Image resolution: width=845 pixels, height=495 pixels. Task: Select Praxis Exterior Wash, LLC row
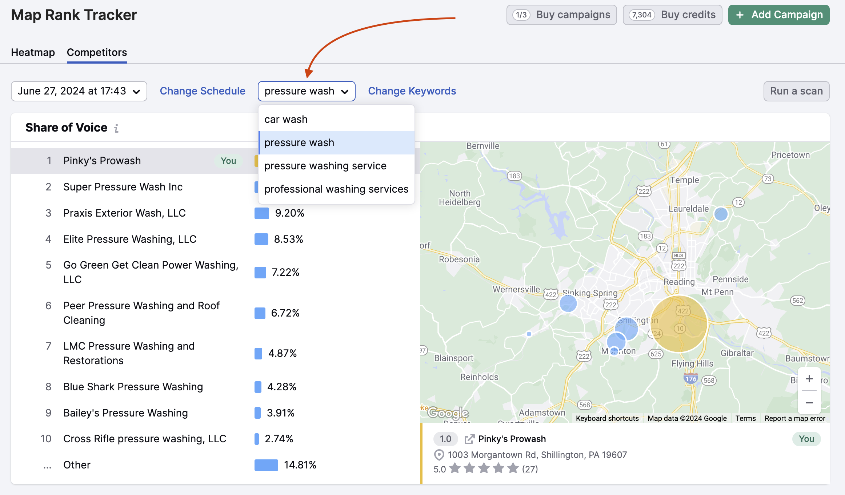(216, 213)
